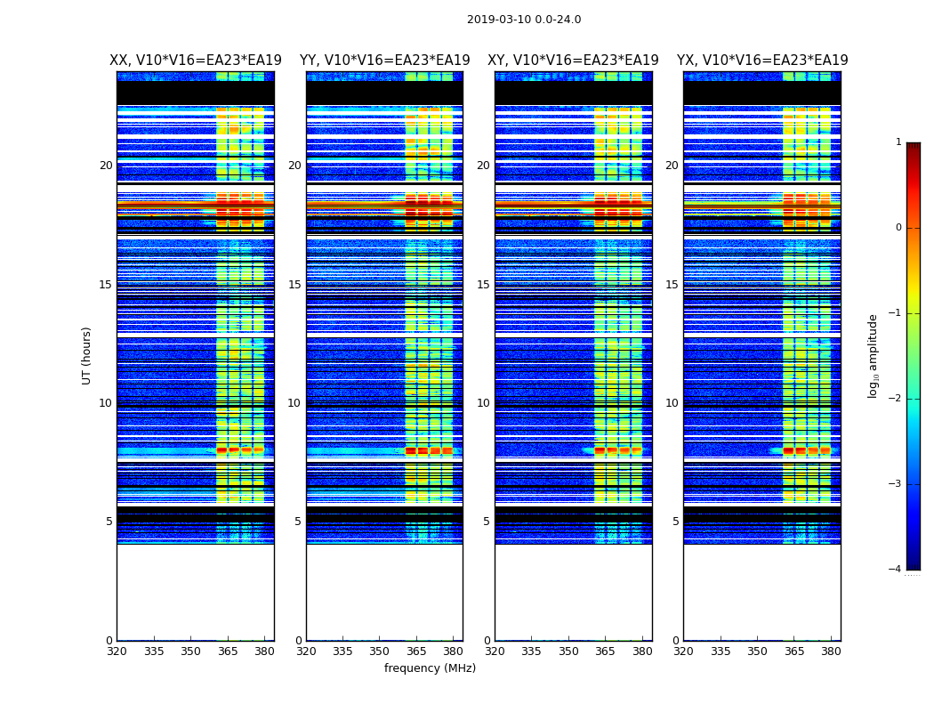The height and width of the screenshot is (712, 934).
Task: Click the red burst near 8 hours in XY panel
Action: (618, 450)
